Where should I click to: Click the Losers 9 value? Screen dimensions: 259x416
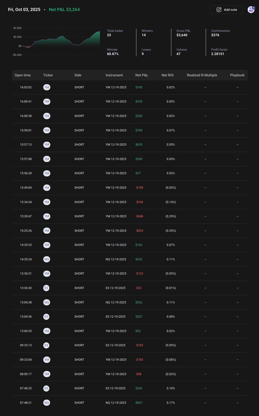click(x=146, y=52)
